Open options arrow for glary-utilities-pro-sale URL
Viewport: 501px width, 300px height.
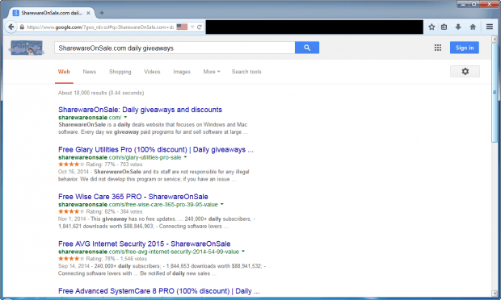tap(185, 157)
